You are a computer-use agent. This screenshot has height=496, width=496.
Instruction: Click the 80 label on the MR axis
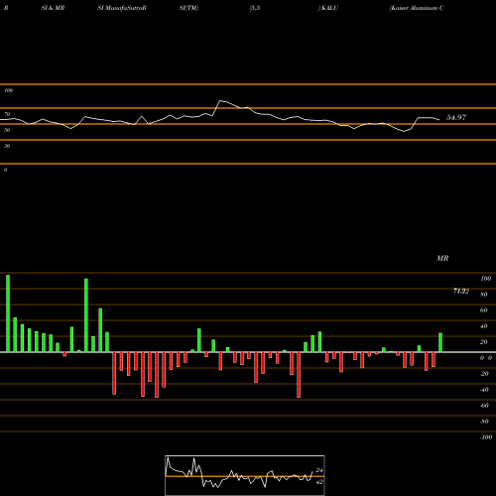(x=484, y=295)
